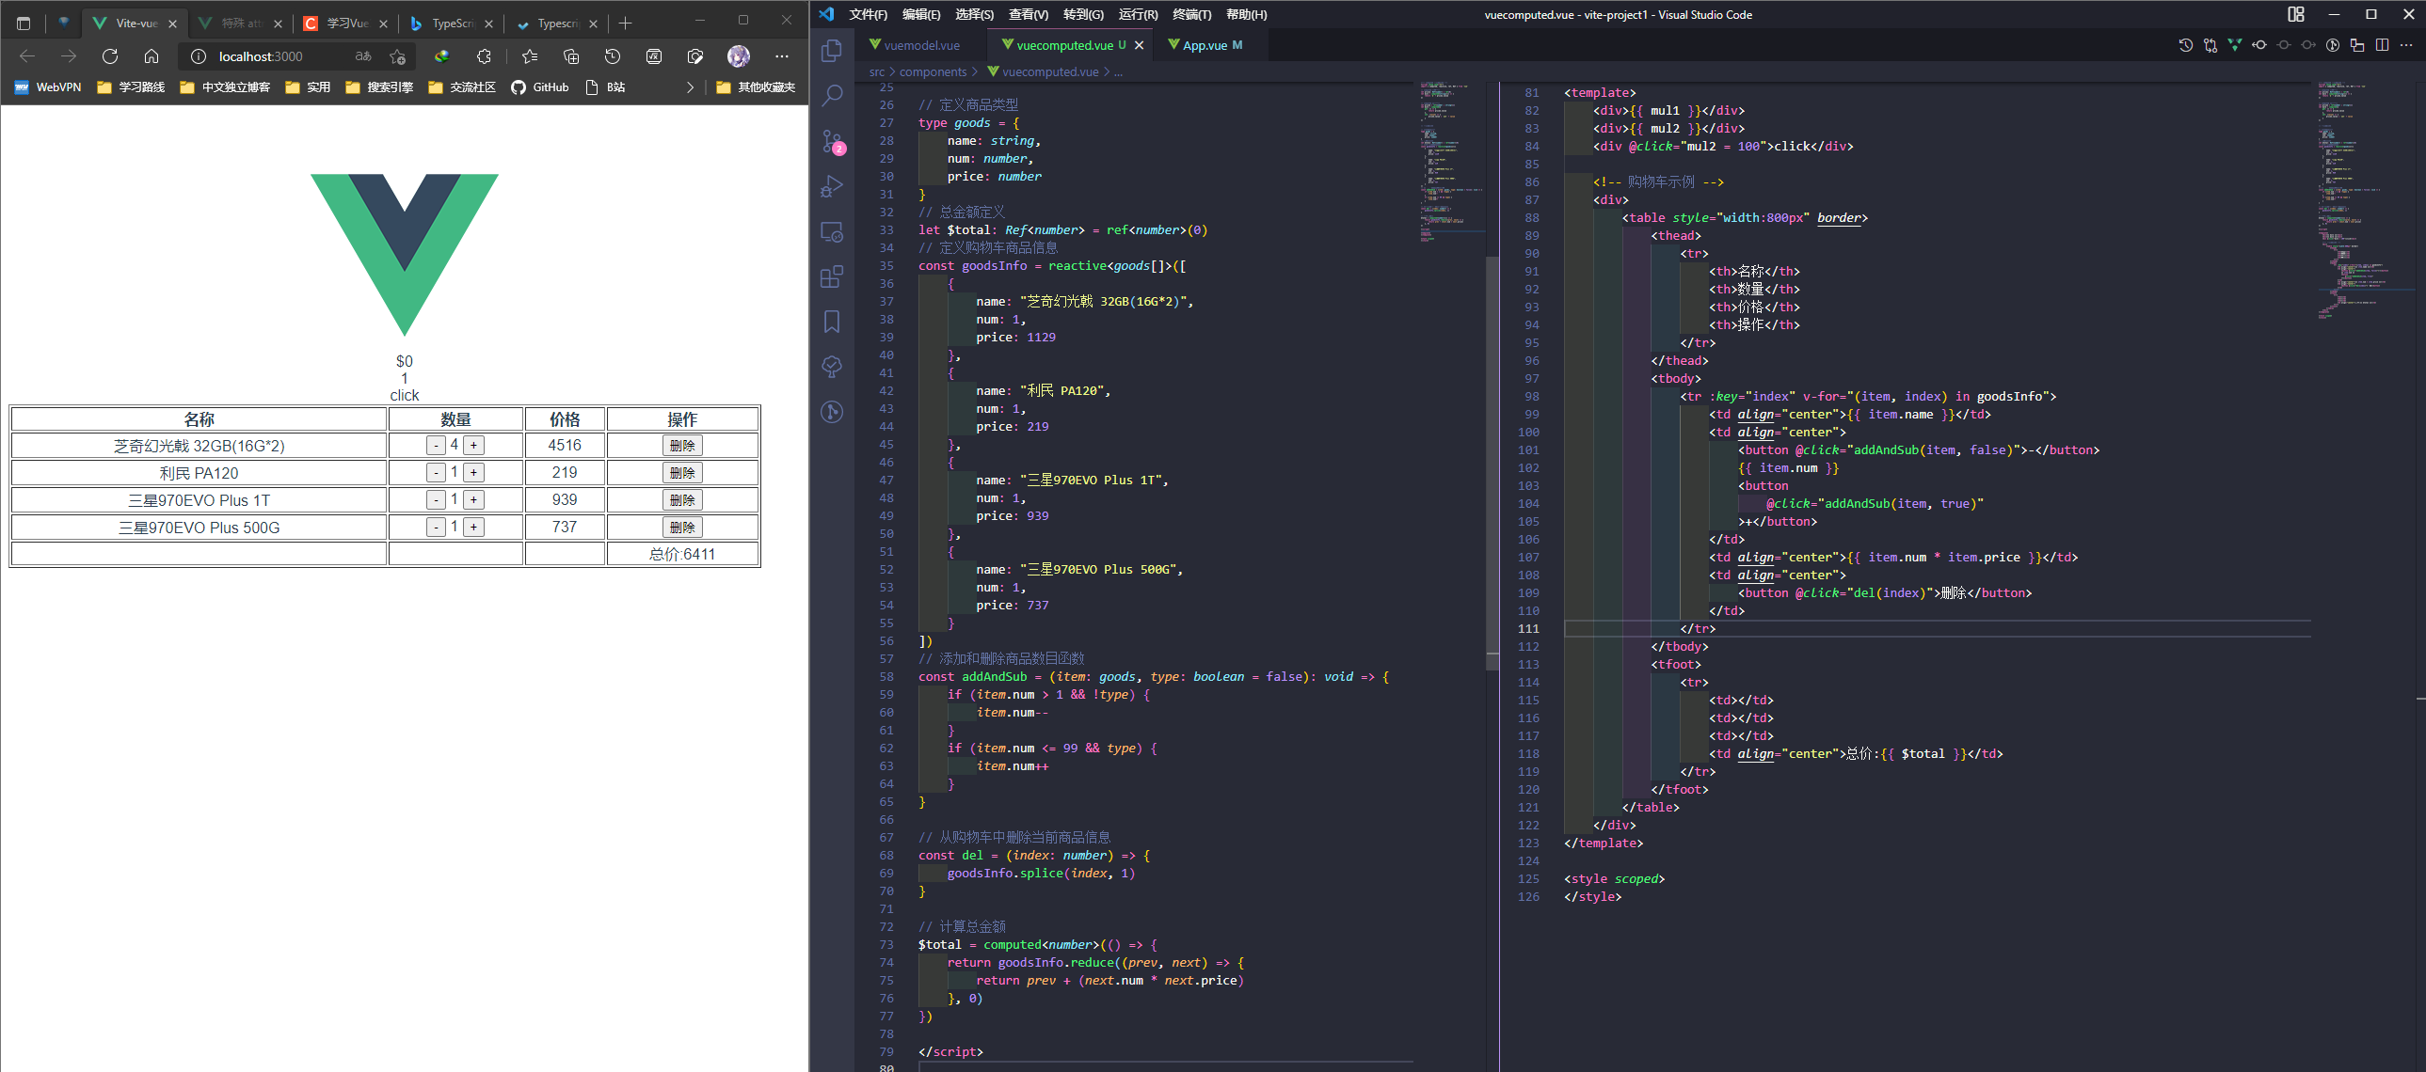Image resolution: width=2426 pixels, height=1072 pixels.
Task: Open 编辑(E) menu in VS Code
Action: [x=920, y=14]
